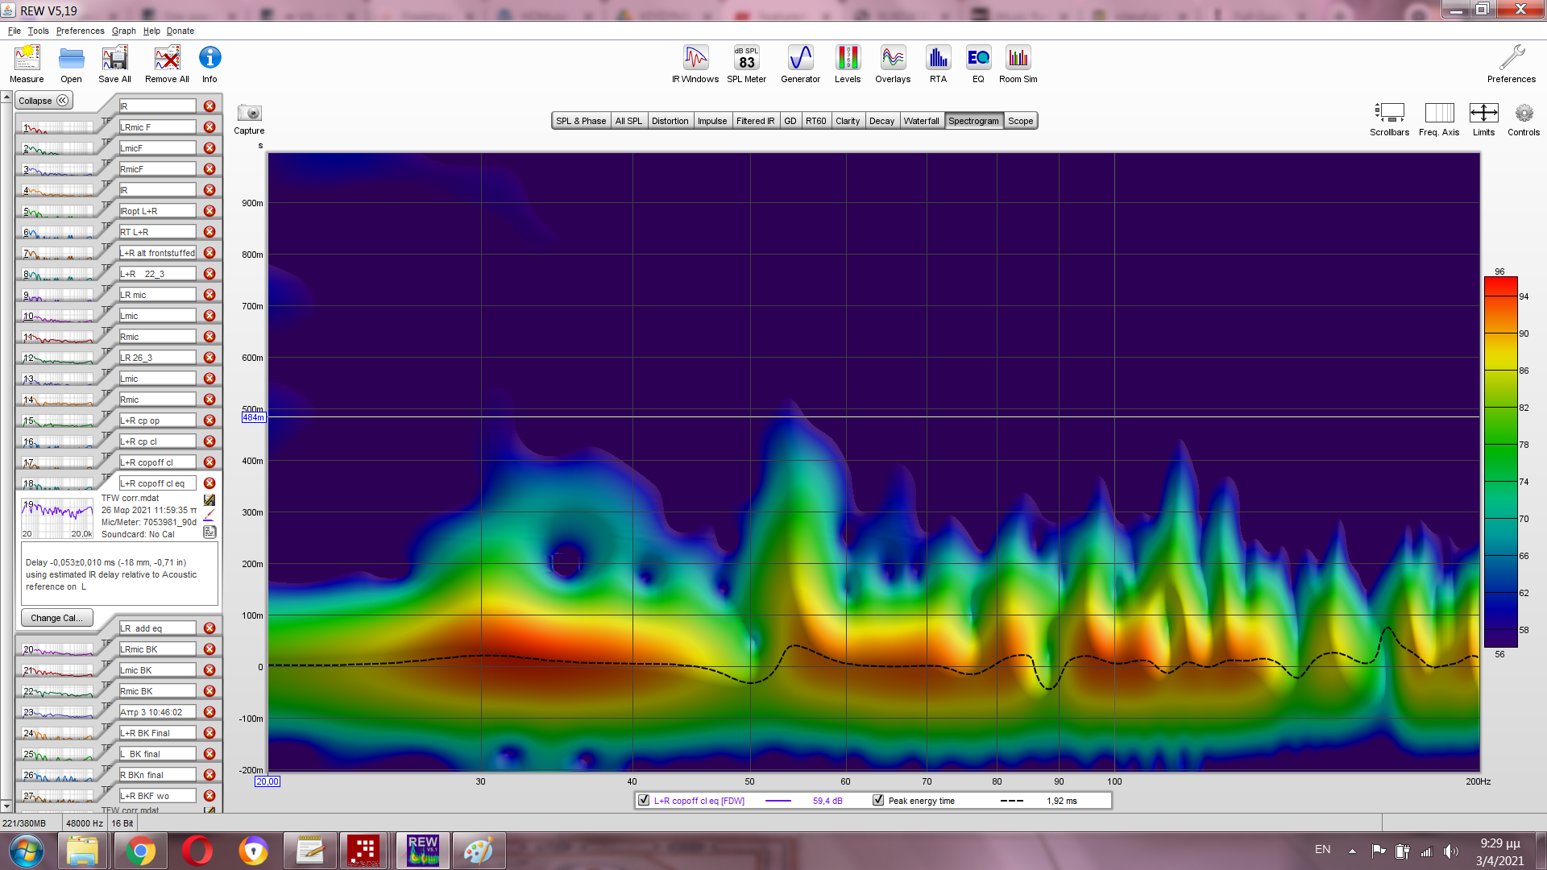The height and width of the screenshot is (870, 1547).
Task: Click the Capture camera icon
Action: pyautogui.click(x=249, y=114)
